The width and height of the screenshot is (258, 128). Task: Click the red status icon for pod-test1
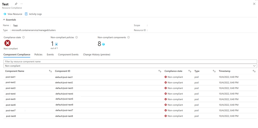pos(166,77)
